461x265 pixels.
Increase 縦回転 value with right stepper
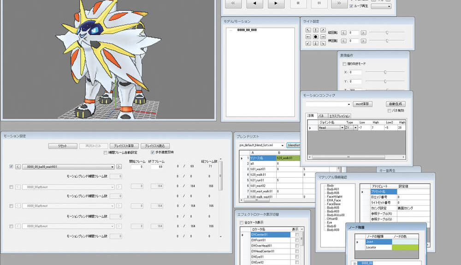364,33
